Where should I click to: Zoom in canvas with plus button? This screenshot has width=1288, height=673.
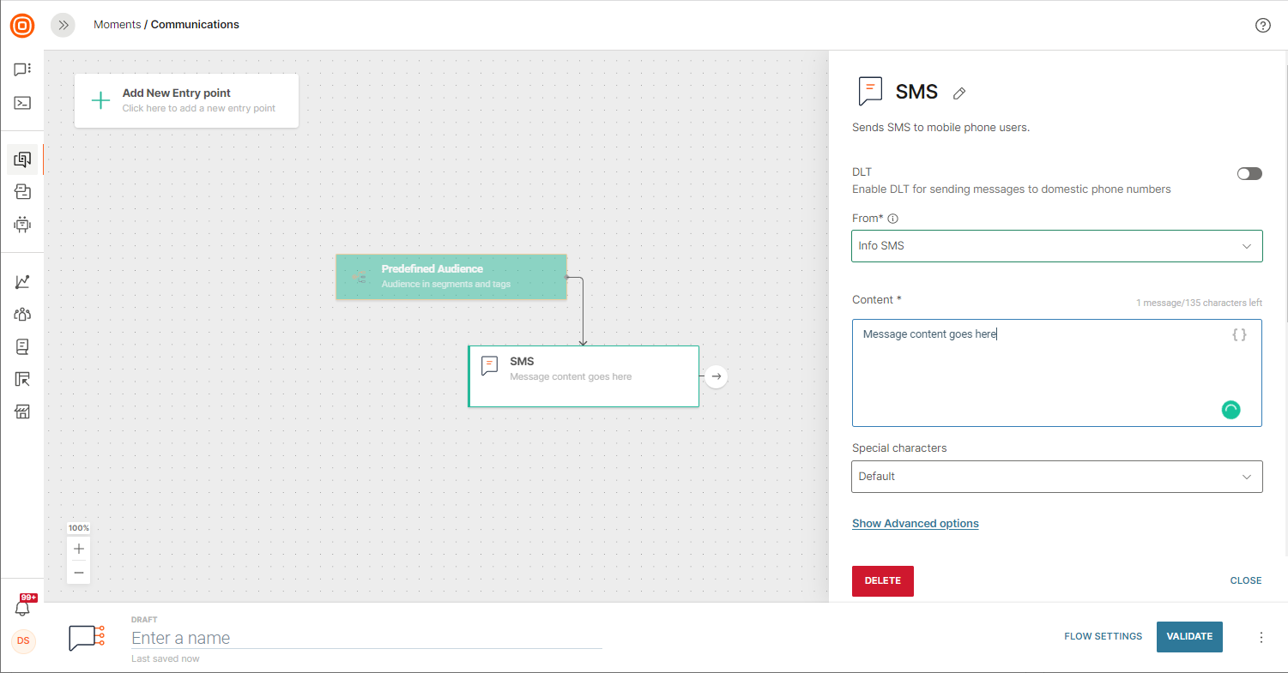tap(79, 549)
